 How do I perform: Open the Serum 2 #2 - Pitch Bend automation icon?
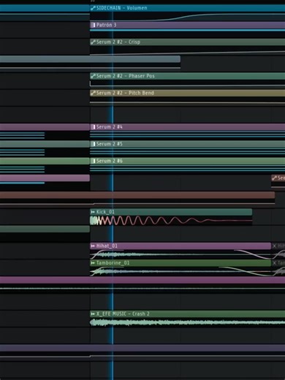[x=93, y=93]
